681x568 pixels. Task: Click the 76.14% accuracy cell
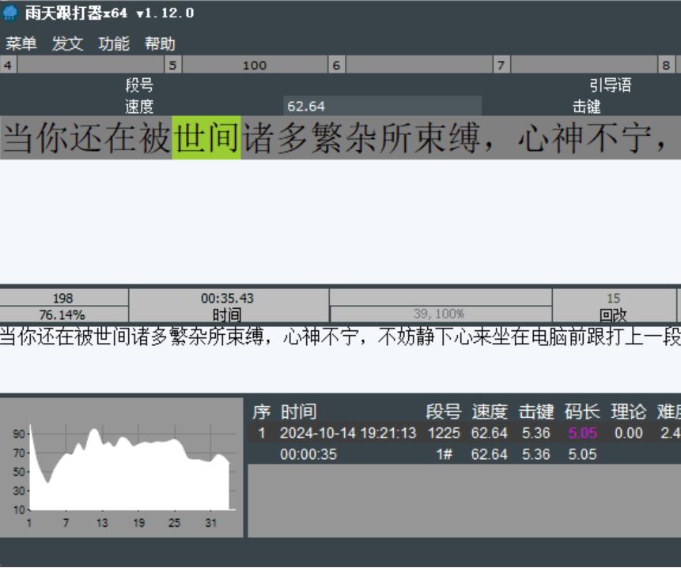pos(63,314)
